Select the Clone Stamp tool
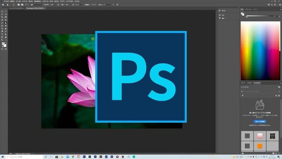 [6, 23]
